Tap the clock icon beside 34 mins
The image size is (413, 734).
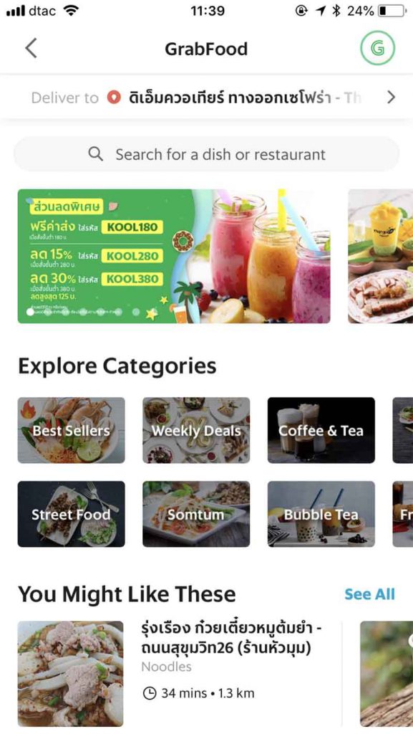pyautogui.click(x=149, y=693)
